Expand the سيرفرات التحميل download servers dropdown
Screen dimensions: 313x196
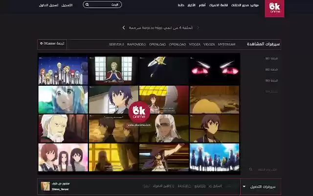(261, 187)
